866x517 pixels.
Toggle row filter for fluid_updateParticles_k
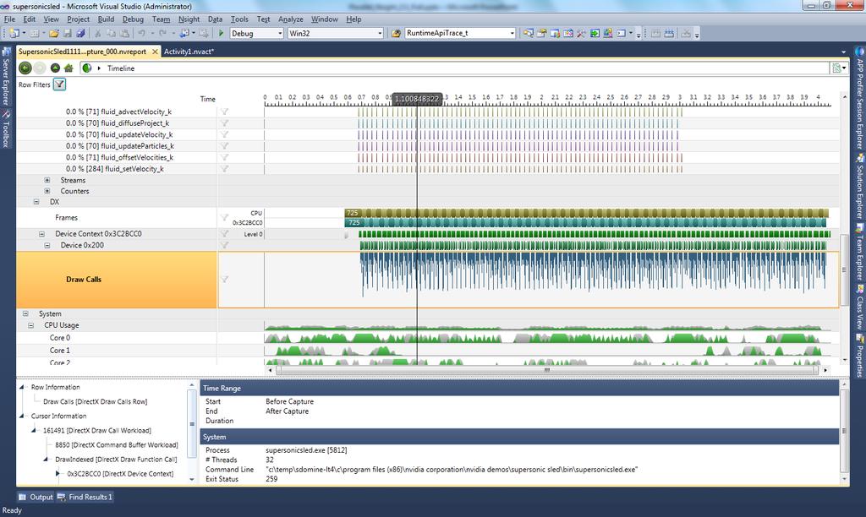pos(224,145)
